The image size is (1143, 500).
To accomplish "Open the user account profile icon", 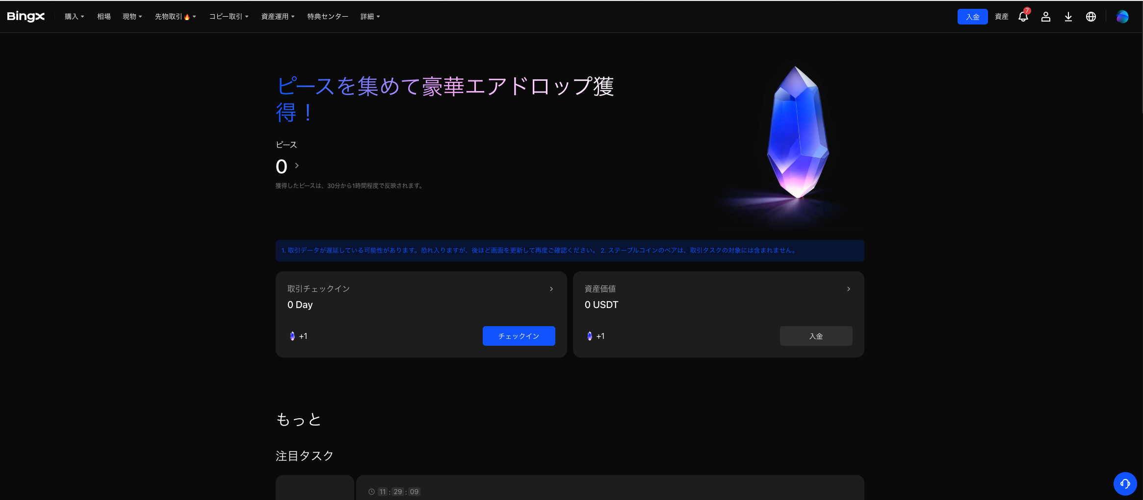I will tap(1045, 17).
